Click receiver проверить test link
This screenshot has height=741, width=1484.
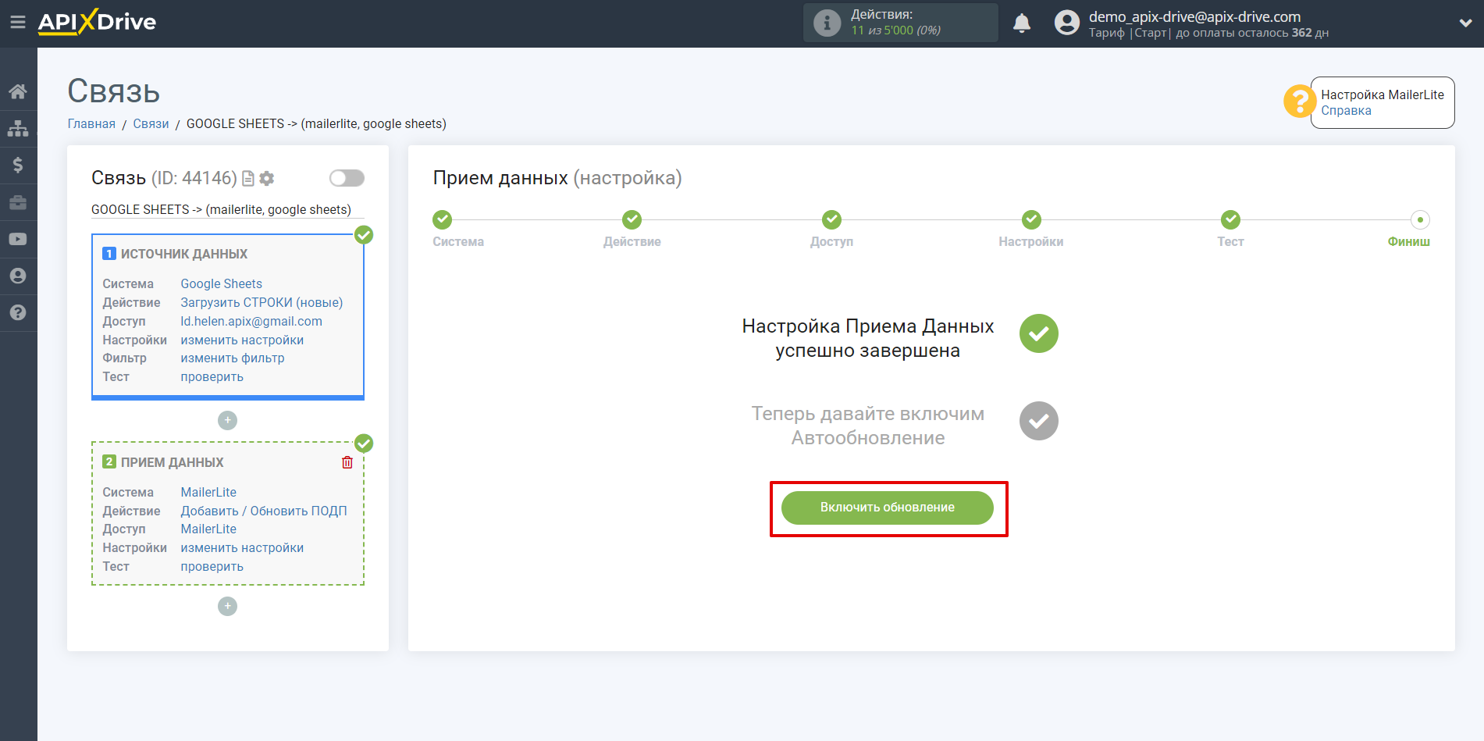(x=212, y=567)
